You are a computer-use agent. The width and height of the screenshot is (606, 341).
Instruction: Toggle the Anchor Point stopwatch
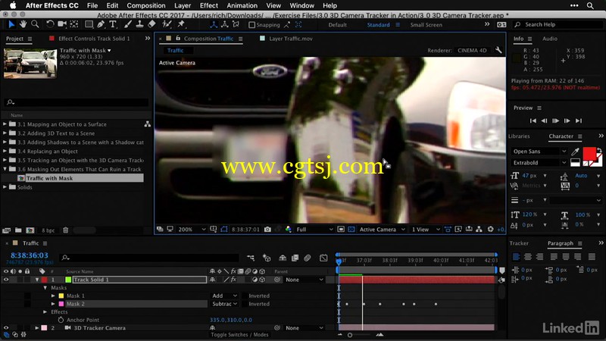pos(61,320)
